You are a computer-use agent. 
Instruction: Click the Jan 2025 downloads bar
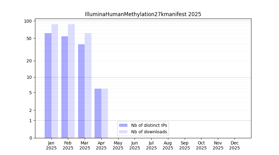55,81
